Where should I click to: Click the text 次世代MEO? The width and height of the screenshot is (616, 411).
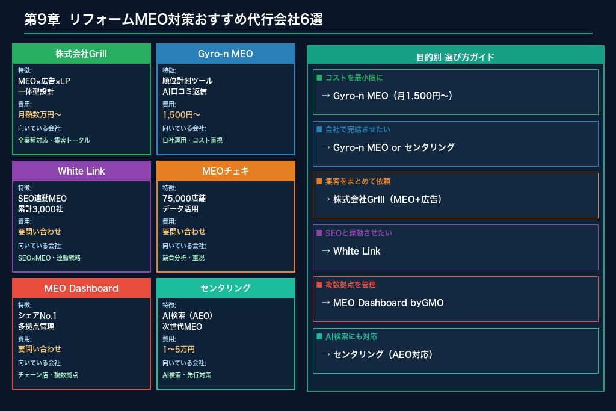coord(182,327)
